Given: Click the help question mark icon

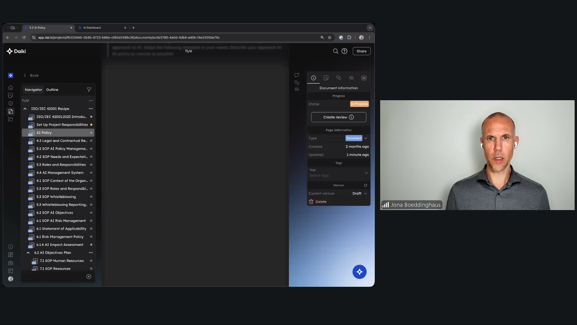Looking at the screenshot, I should (x=344, y=51).
